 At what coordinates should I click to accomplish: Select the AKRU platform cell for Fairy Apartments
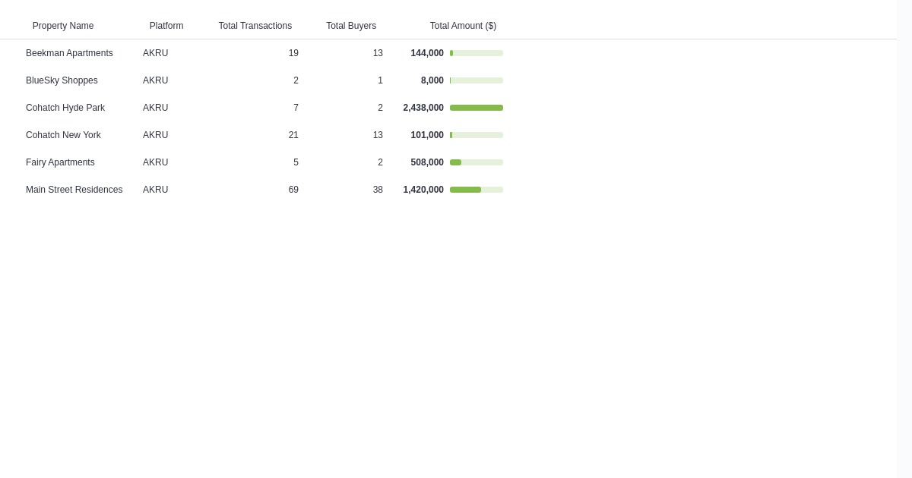pyautogui.click(x=156, y=162)
